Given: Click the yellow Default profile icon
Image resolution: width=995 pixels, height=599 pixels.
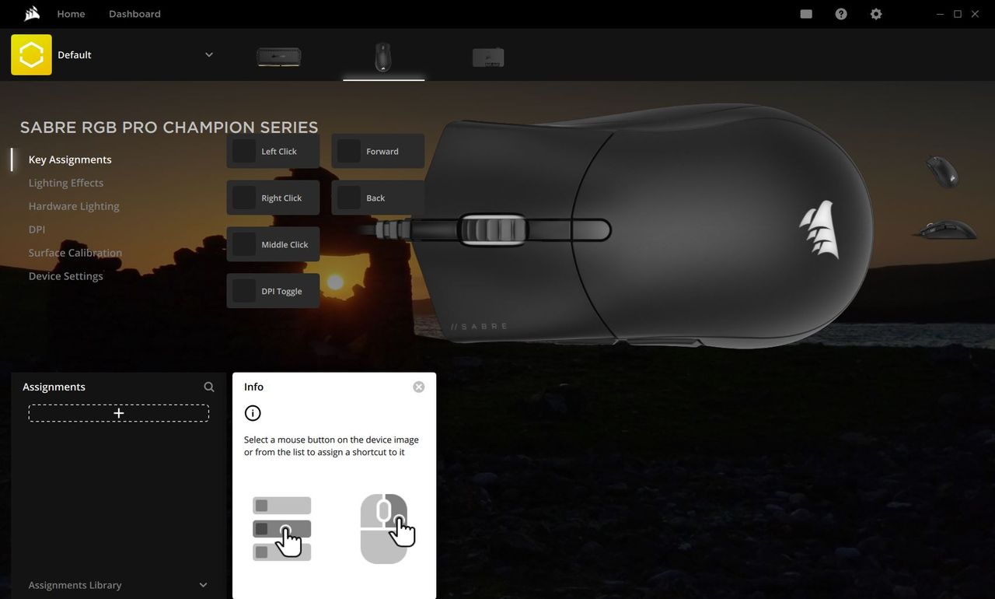Looking at the screenshot, I should click(x=31, y=54).
